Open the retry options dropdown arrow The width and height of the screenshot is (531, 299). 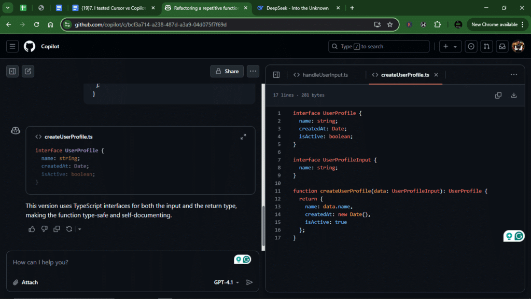79,228
